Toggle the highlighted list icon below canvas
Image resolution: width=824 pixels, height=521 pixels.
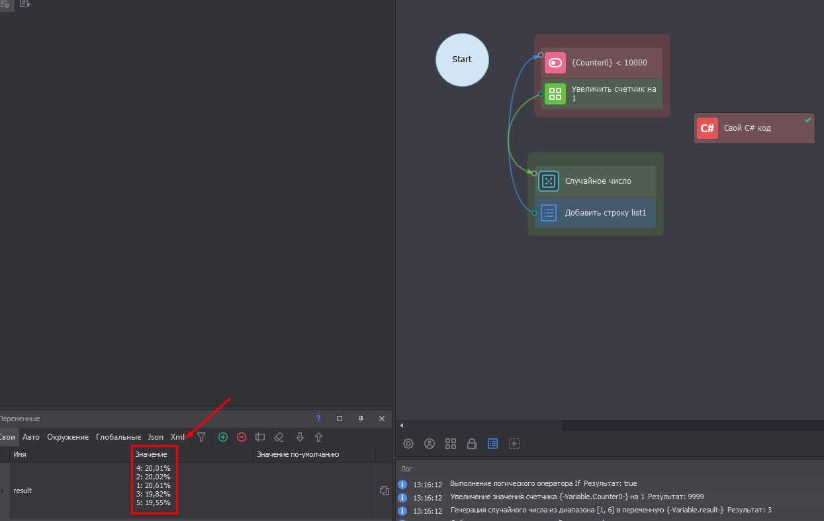pos(492,444)
